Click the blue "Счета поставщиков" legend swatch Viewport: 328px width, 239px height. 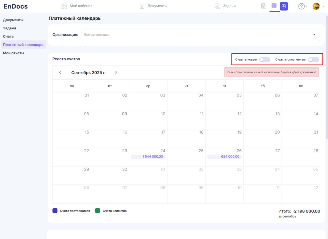55,211
